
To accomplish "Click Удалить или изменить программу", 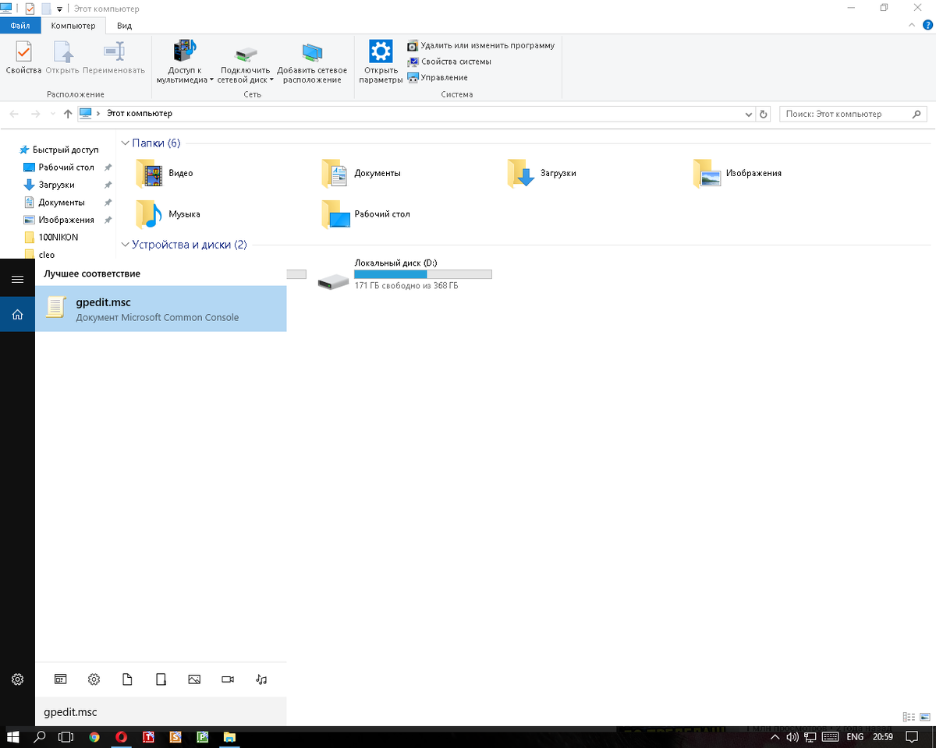I will point(480,46).
